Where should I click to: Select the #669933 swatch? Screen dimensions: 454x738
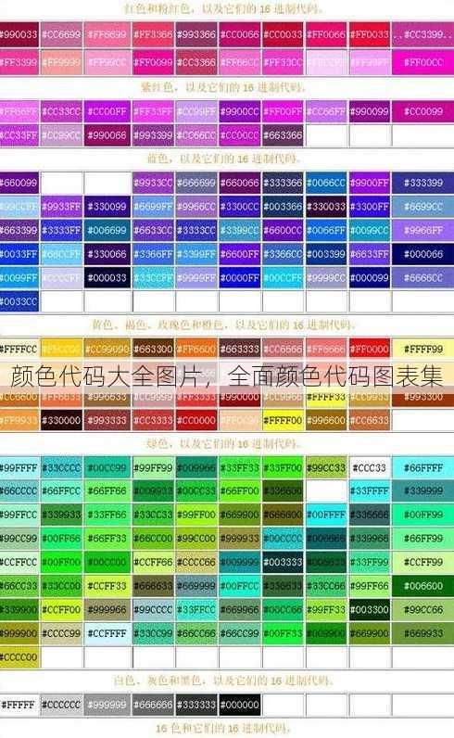point(422,633)
